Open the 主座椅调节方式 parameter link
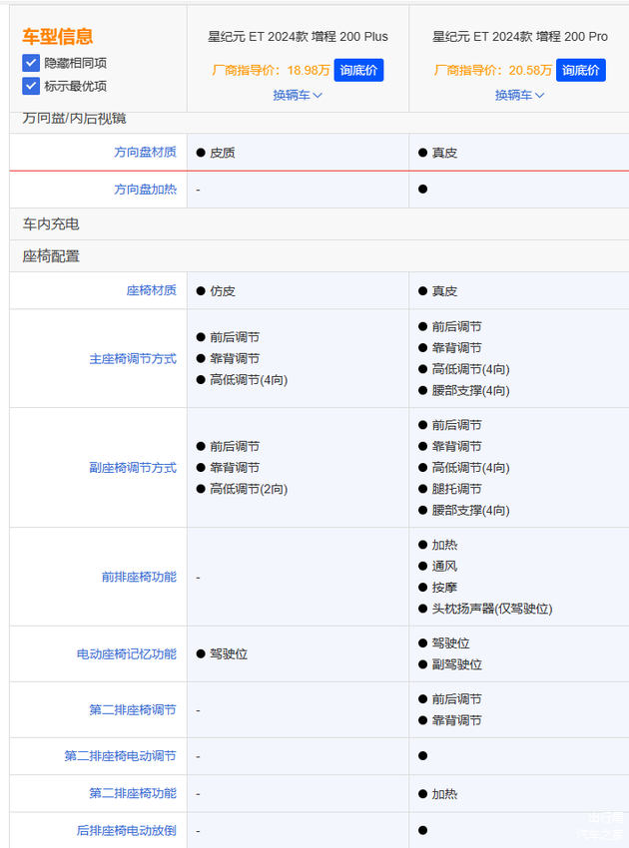Image resolution: width=629 pixels, height=848 pixels. click(133, 359)
